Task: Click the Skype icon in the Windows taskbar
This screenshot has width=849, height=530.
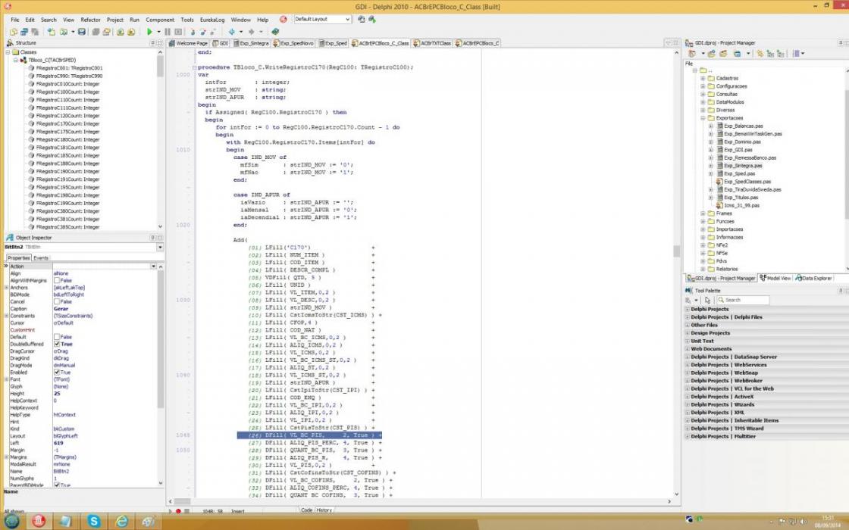Action: 94,521
